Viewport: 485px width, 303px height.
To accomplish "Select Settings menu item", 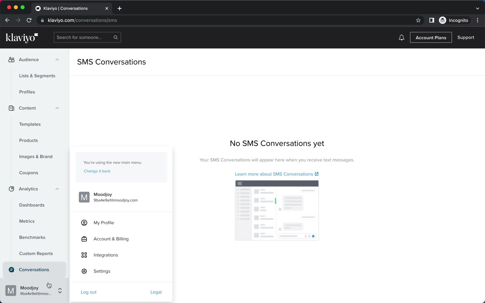I will (x=121, y=271).
